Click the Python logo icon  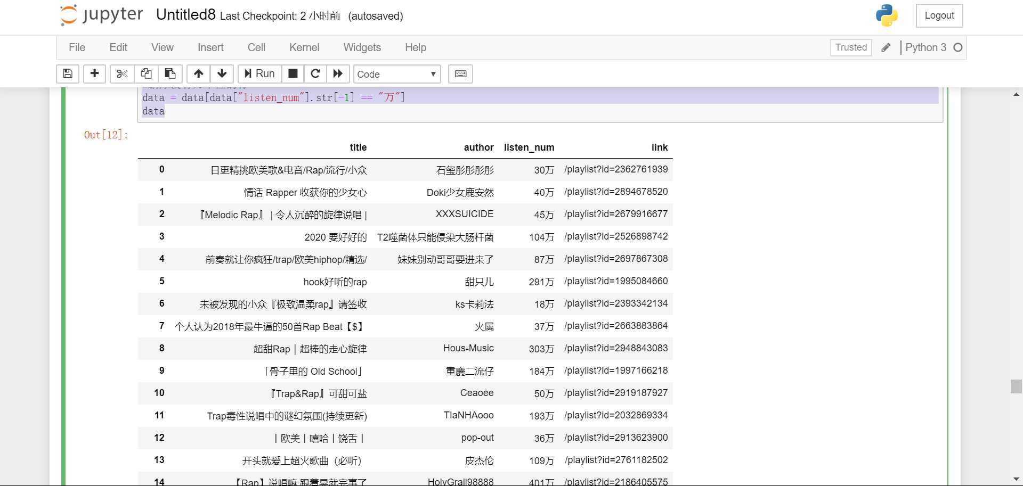tap(887, 15)
